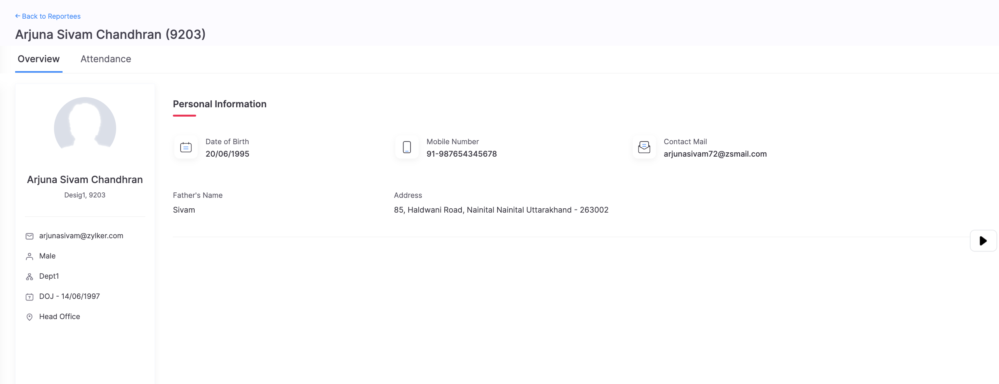999x384 pixels.
Task: Click the arjunasivam72@zsmail.com contact mail
Action: click(x=715, y=154)
